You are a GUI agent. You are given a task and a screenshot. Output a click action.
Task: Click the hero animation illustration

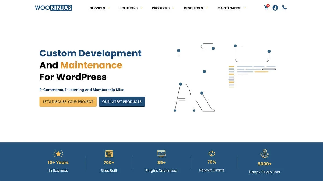click(x=225, y=78)
